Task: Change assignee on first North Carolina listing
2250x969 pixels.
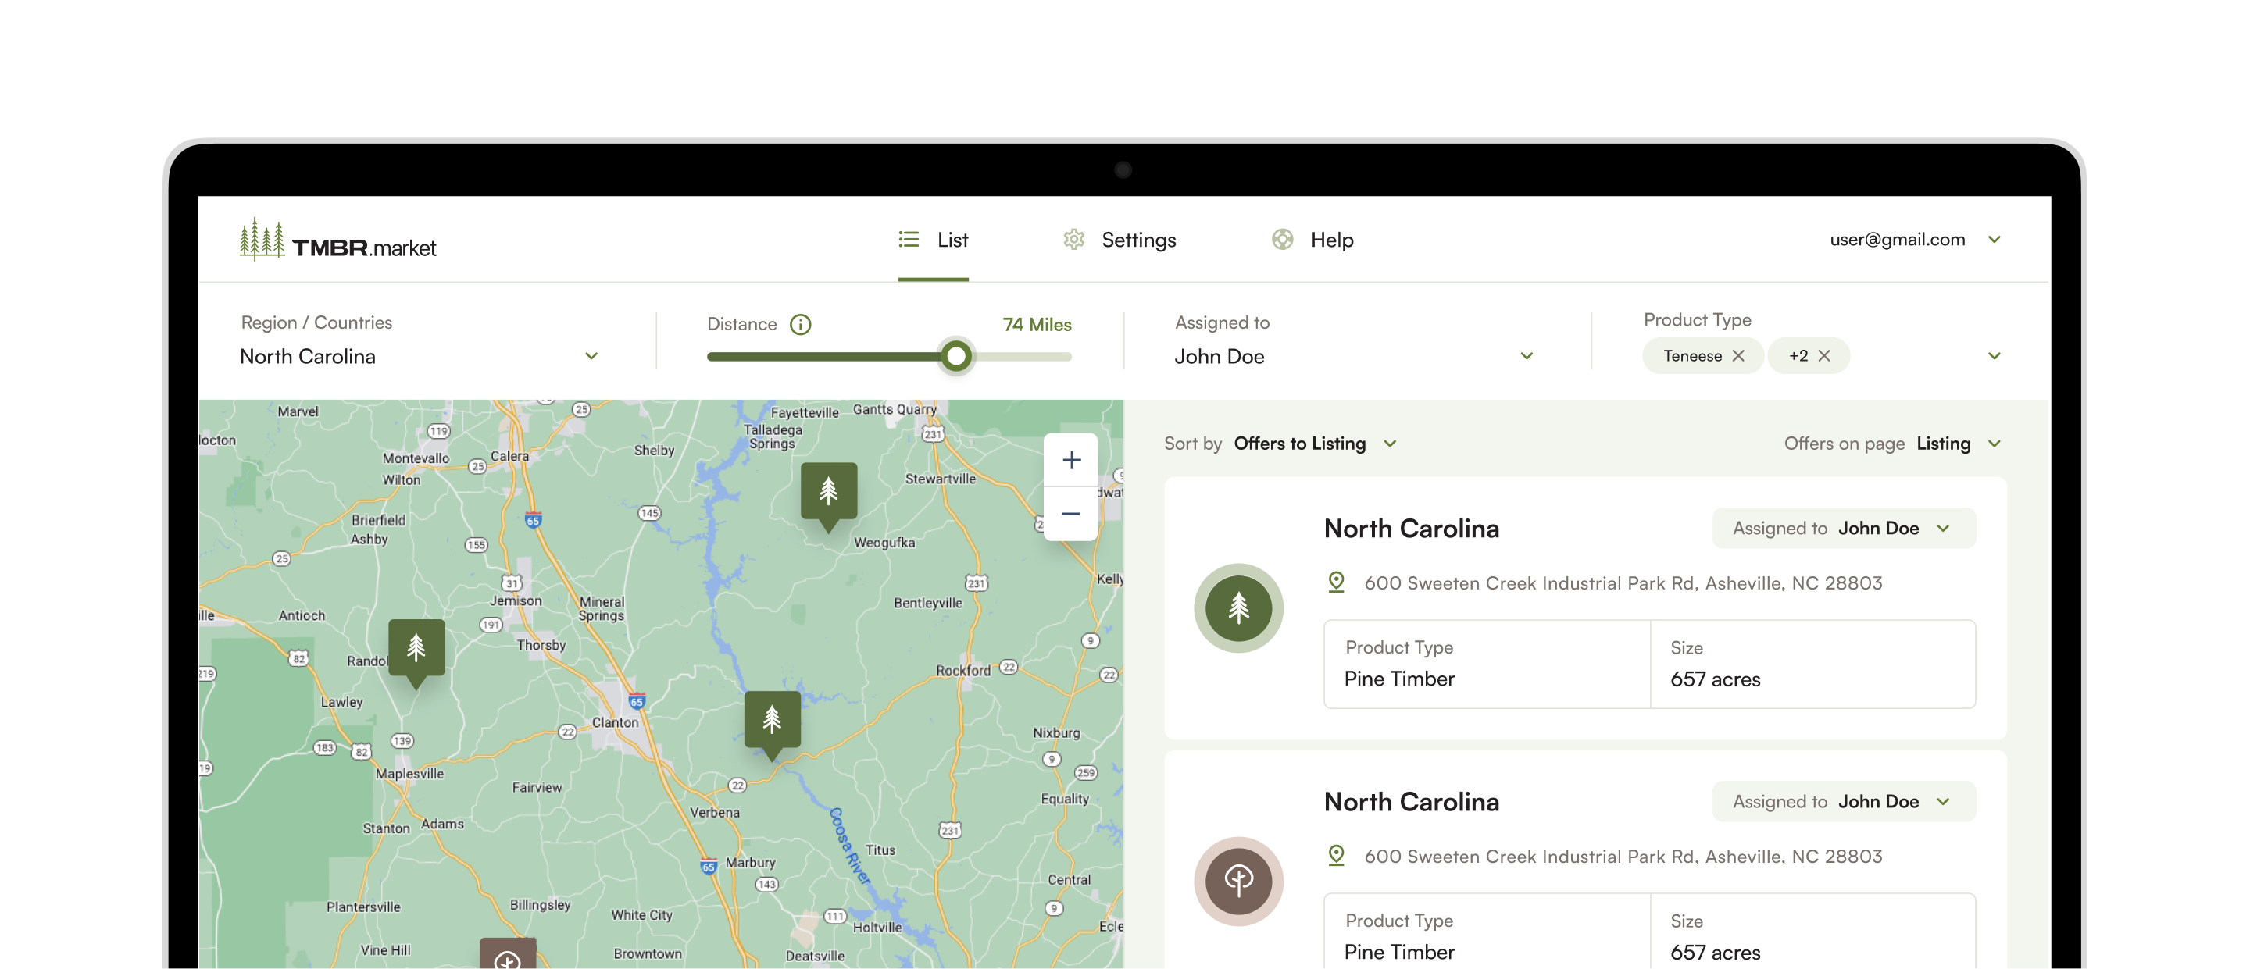Action: 1843,528
